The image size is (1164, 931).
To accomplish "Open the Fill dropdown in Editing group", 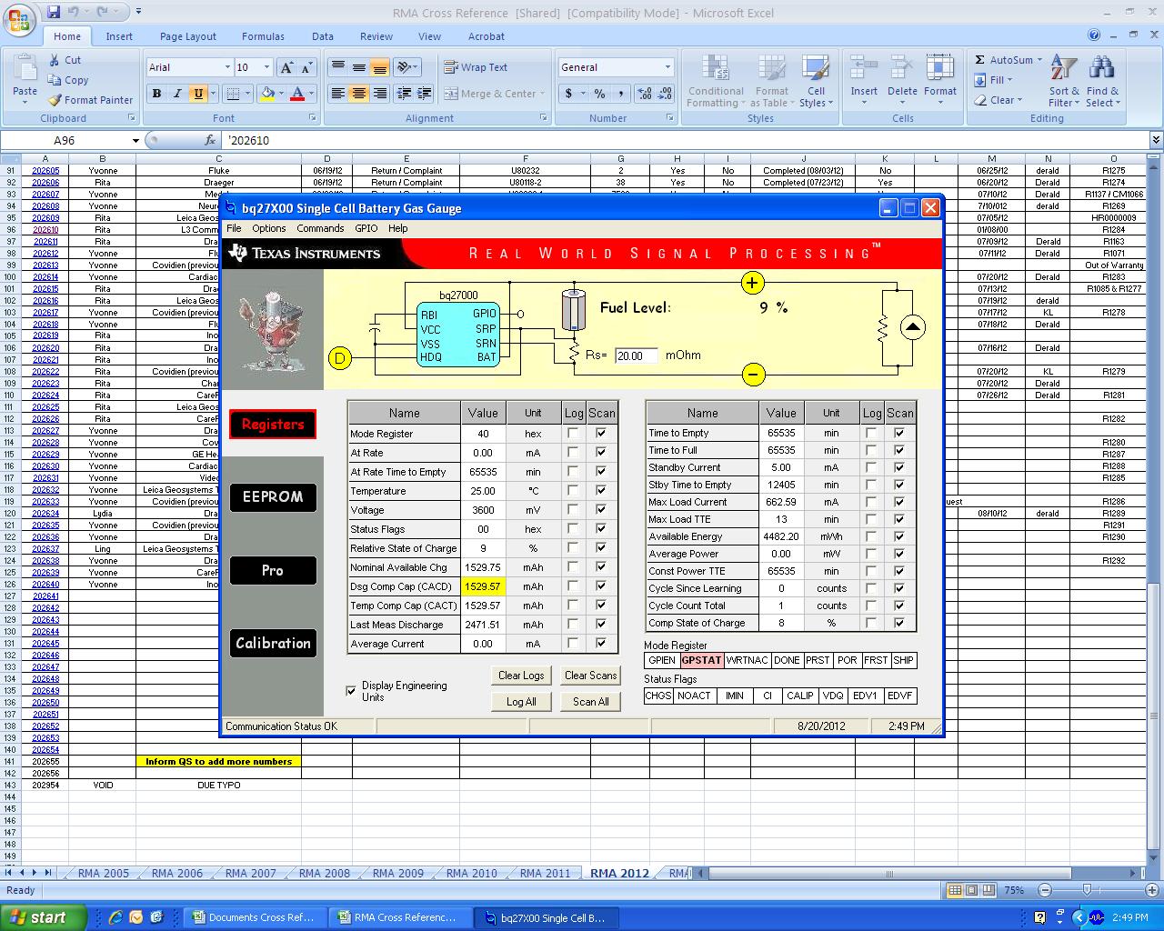I will [x=1010, y=80].
